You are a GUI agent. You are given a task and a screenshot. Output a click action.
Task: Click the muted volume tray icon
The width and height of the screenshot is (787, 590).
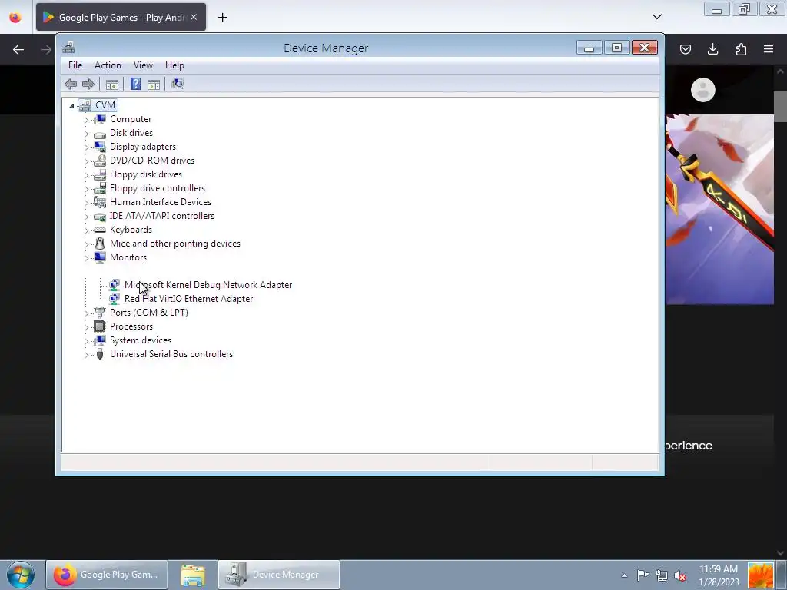point(680,575)
